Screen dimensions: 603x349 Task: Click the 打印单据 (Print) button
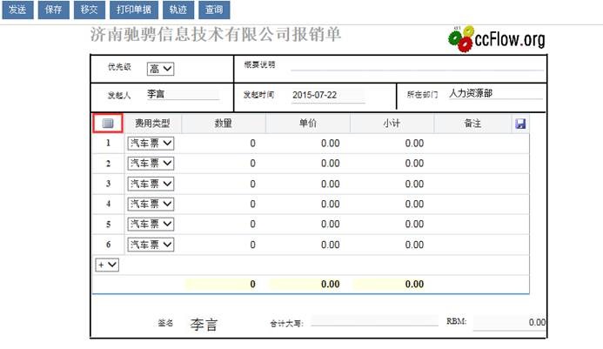tap(133, 10)
